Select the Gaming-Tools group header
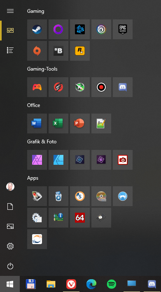161x292 pixels. click(x=42, y=69)
